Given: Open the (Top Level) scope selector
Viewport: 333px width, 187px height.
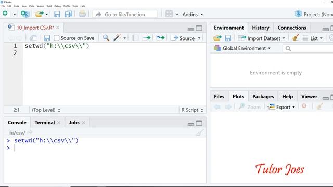Looking at the screenshot, I should pos(46,110).
